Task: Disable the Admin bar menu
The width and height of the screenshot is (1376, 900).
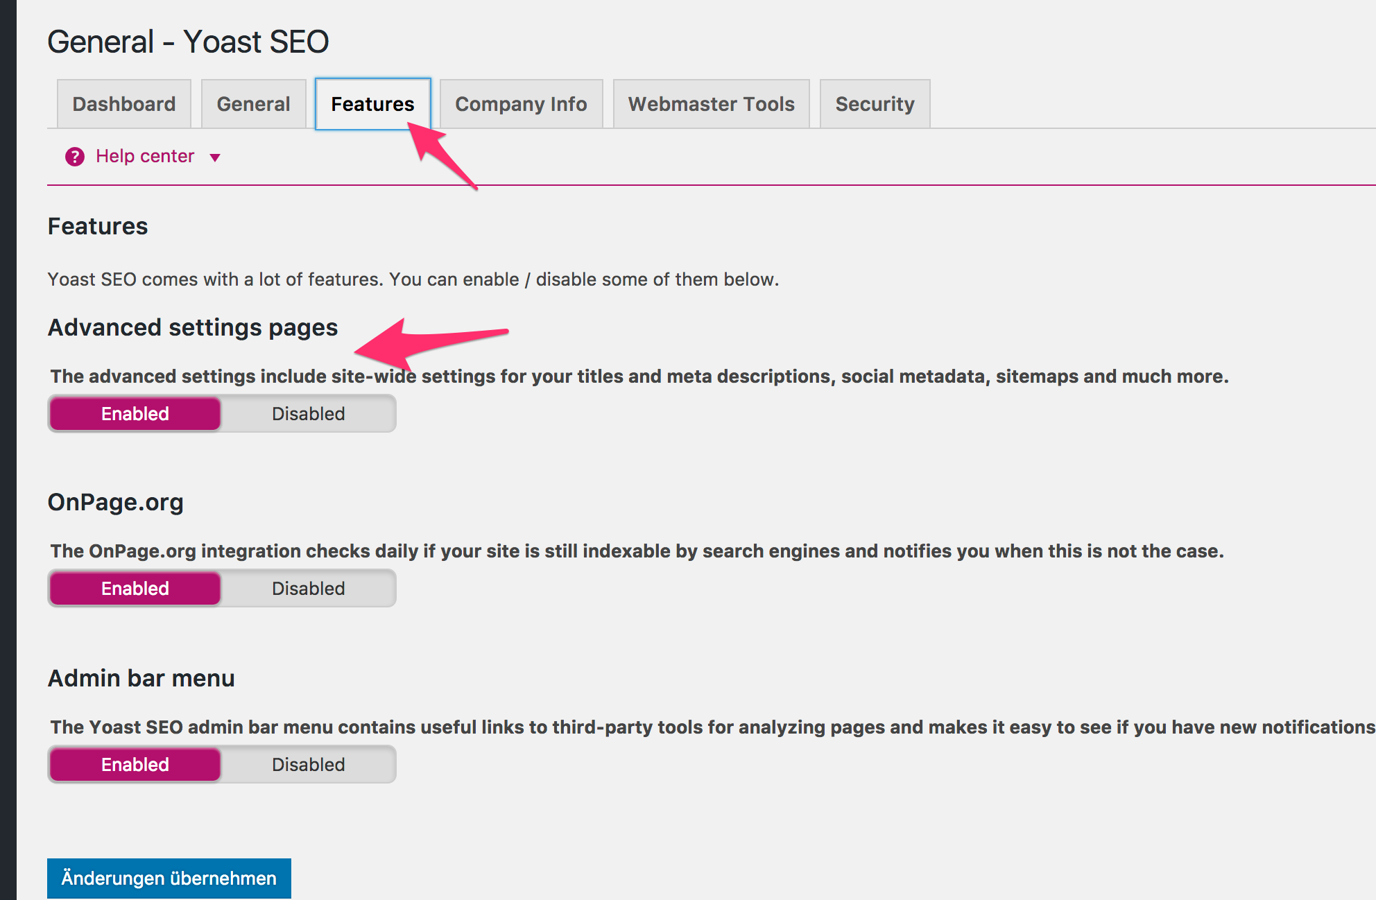Action: 308,765
